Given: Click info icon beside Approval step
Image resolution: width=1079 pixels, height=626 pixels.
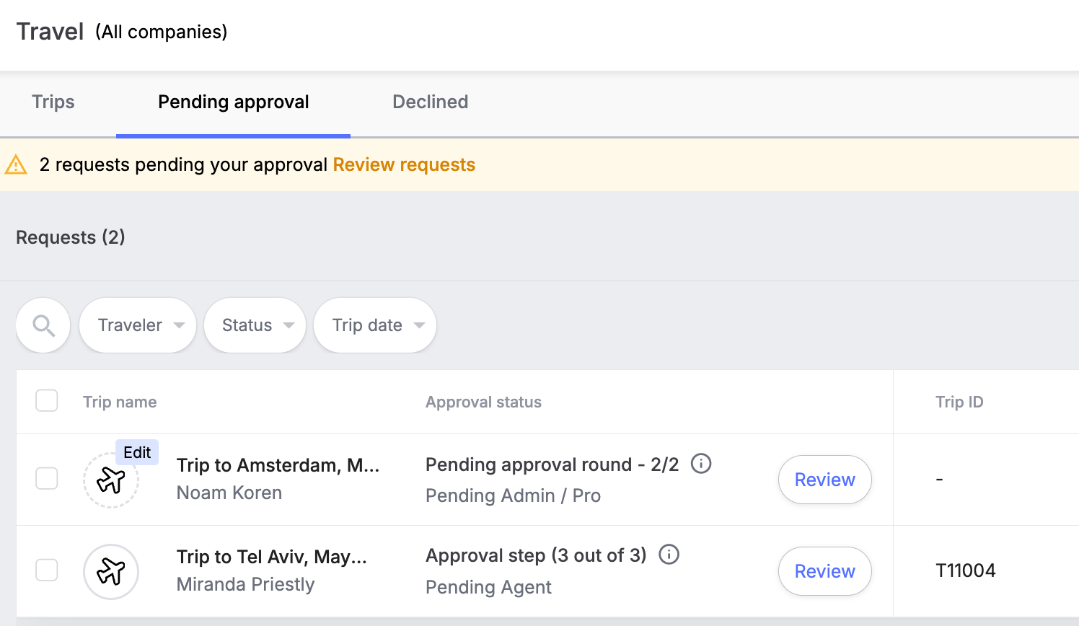Looking at the screenshot, I should point(669,555).
